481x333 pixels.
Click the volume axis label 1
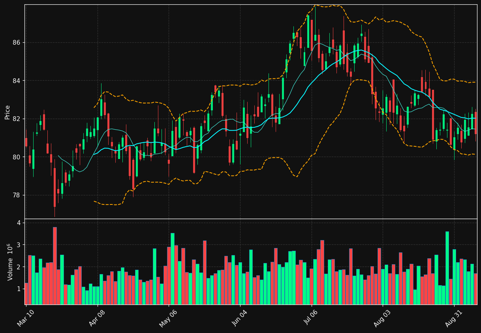pyautogui.click(x=19, y=289)
